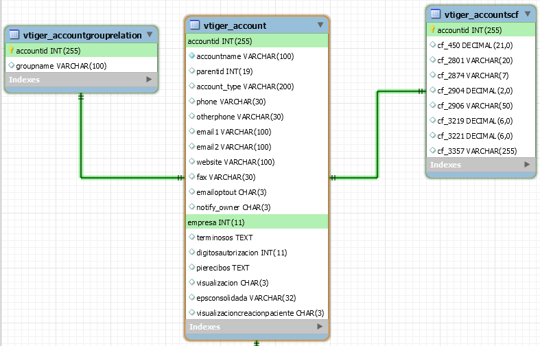Select the cf_2874 VARCHAR(7) column
Viewport: 540px width, 346px height.
pyautogui.click(x=481, y=75)
